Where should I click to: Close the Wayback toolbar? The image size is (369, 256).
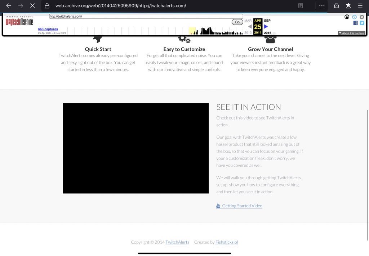362,17
